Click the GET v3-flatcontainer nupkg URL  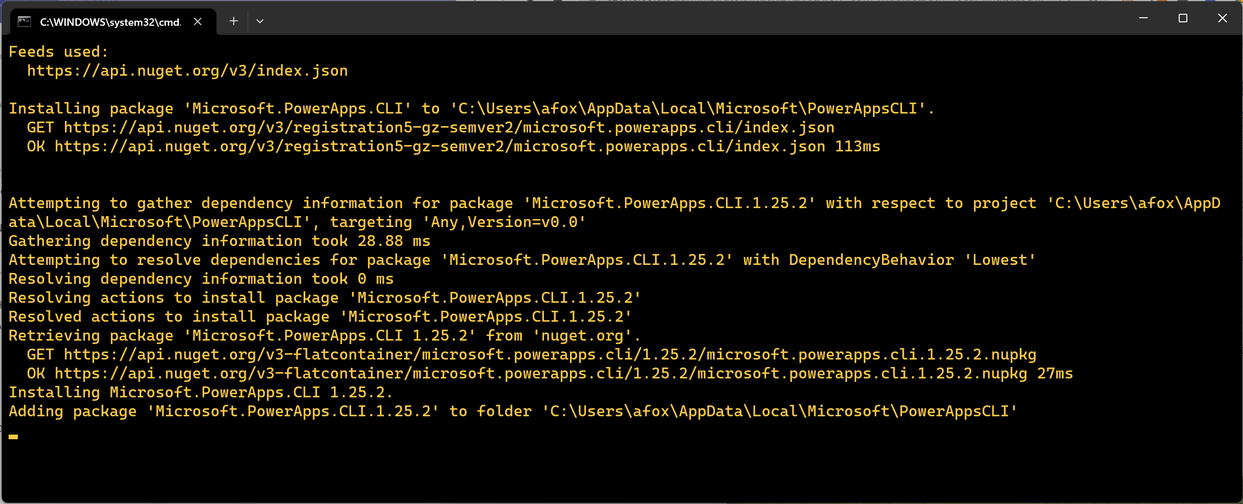point(550,355)
